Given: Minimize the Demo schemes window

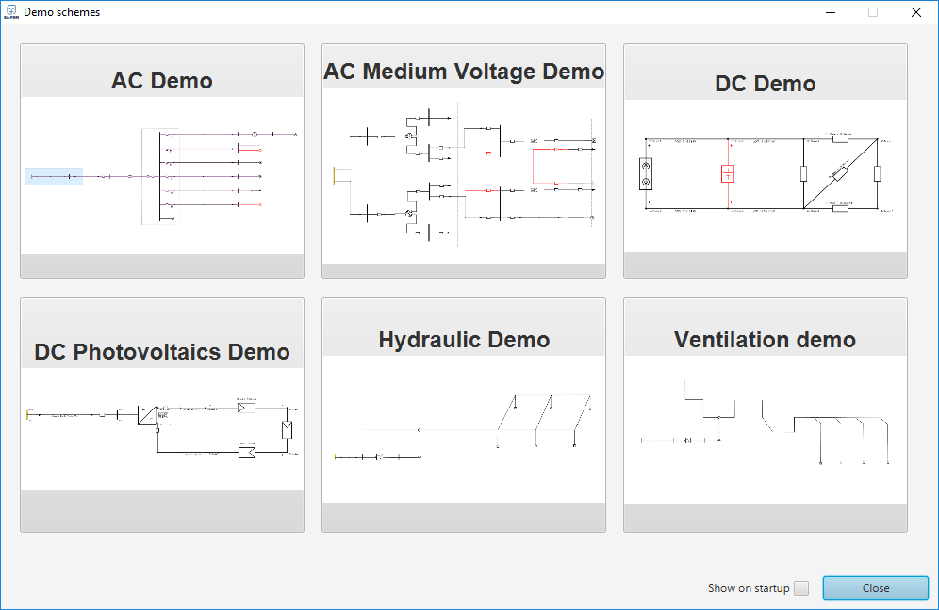Looking at the screenshot, I should tap(830, 12).
